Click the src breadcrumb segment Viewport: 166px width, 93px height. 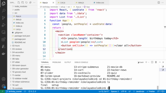coord(69,7)
